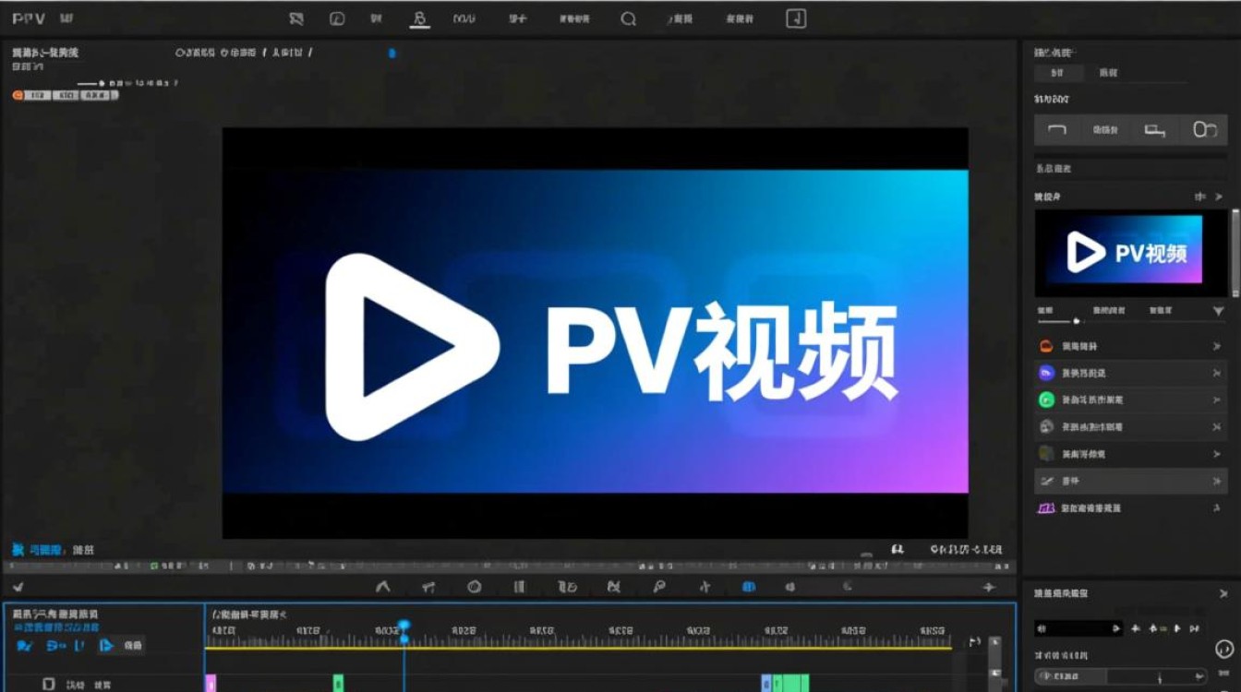Click the crossed-rectangle icon in the top bar
Viewport: 1241px width, 692px height.
[296, 18]
